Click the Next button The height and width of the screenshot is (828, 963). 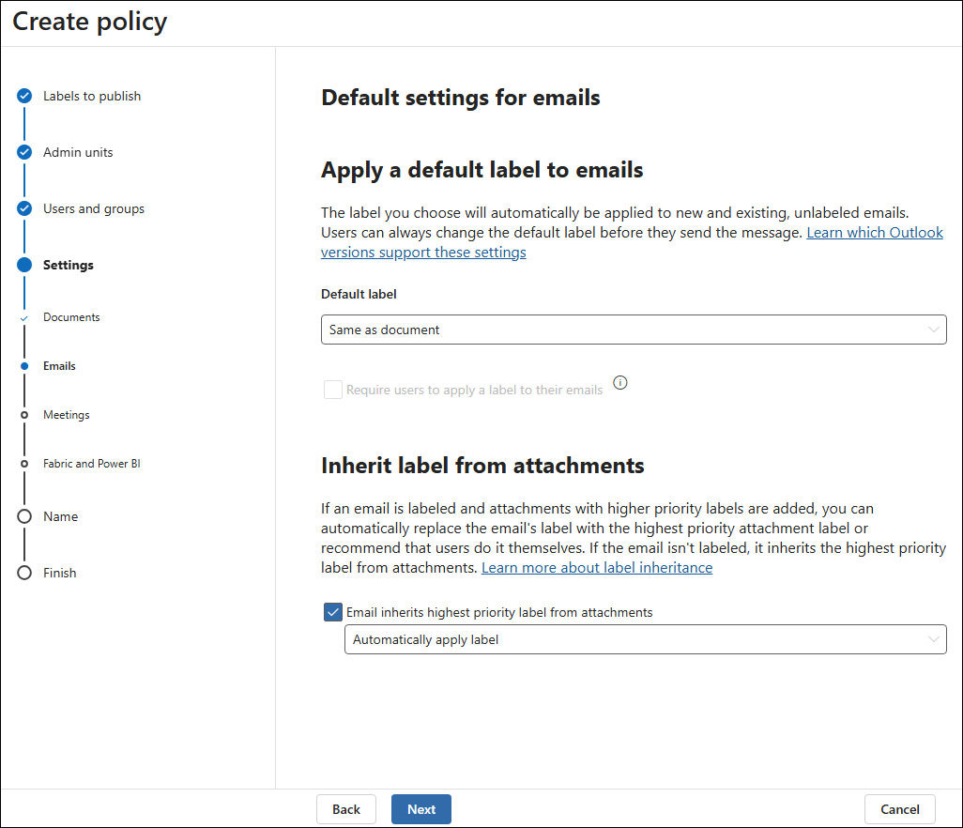click(421, 809)
